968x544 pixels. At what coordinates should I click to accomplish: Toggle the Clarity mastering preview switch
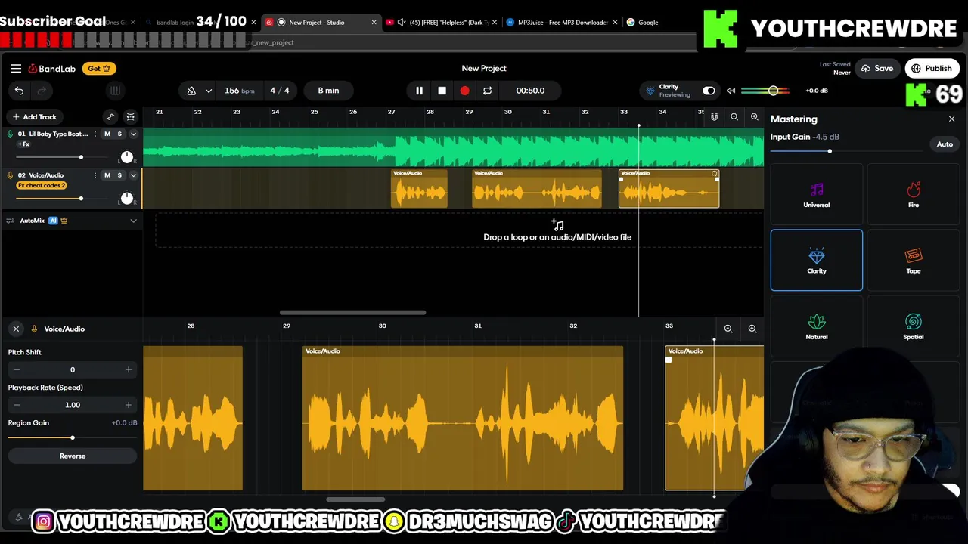pyautogui.click(x=709, y=91)
